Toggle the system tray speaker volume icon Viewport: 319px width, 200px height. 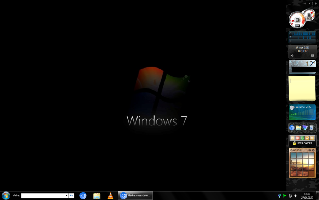(x=296, y=196)
